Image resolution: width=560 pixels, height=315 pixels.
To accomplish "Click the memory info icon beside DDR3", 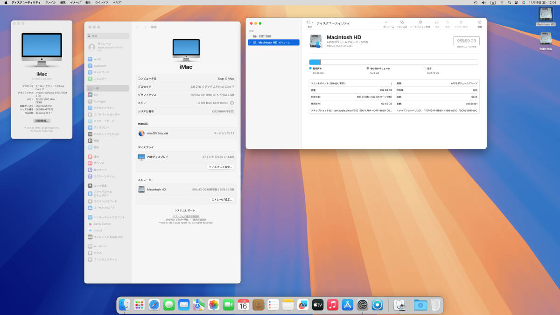I will point(232,103).
